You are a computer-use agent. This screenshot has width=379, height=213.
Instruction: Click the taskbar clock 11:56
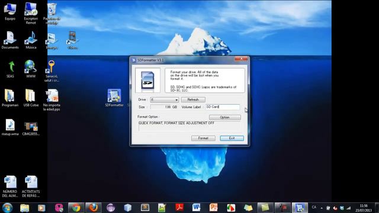[x=364, y=208]
